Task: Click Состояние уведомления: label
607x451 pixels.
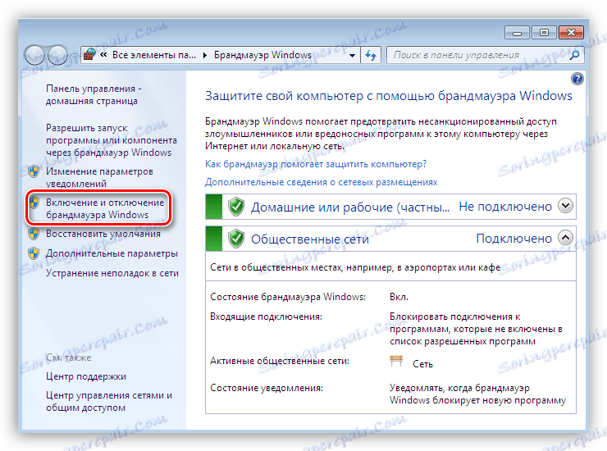Action: pos(267,388)
